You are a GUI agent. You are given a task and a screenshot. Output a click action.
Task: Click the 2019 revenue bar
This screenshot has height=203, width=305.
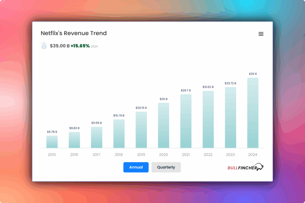pos(141,130)
